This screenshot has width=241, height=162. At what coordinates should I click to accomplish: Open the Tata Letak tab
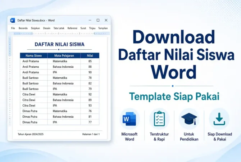59,28
